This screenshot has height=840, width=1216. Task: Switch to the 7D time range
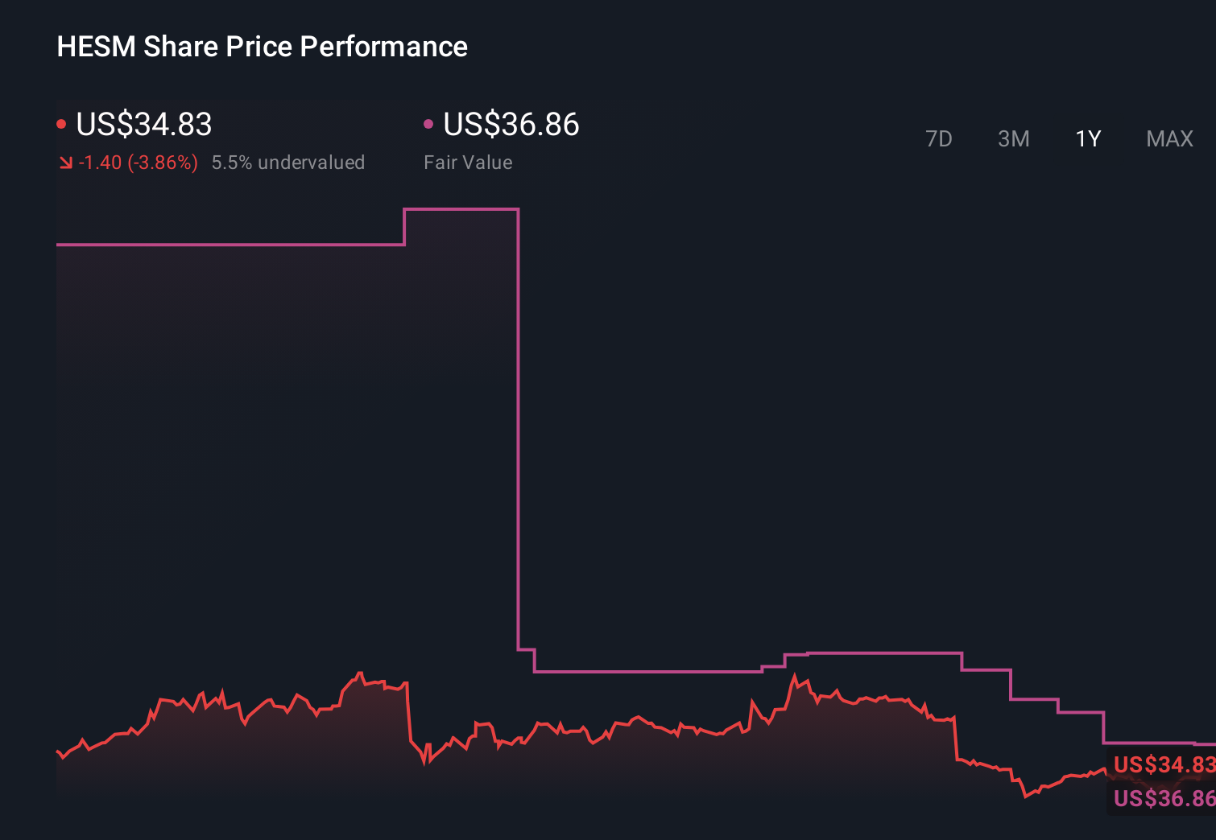point(939,138)
